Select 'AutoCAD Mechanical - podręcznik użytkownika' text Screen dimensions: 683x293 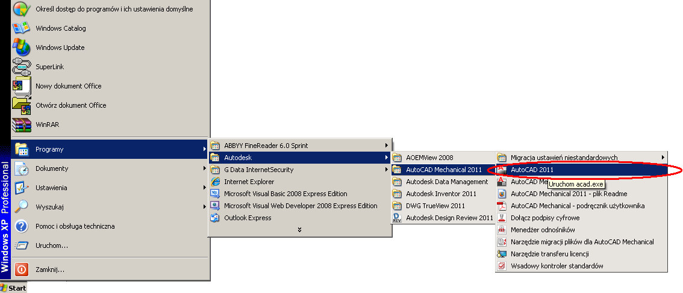pos(578,206)
